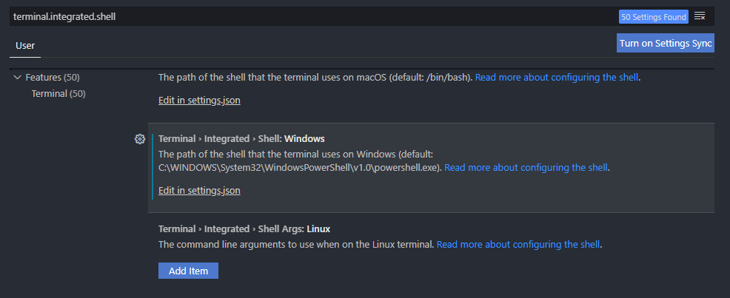Image resolution: width=730 pixels, height=298 pixels.
Task: Select the Shell Args: Linux setting title
Action: pos(244,228)
